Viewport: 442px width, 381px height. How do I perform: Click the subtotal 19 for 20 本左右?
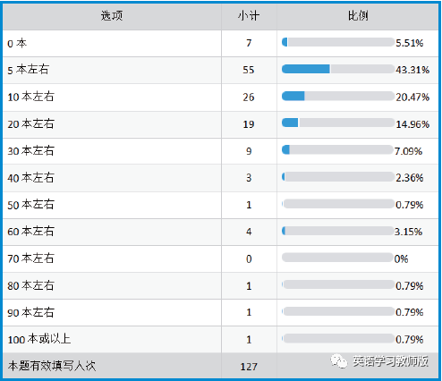click(x=249, y=124)
